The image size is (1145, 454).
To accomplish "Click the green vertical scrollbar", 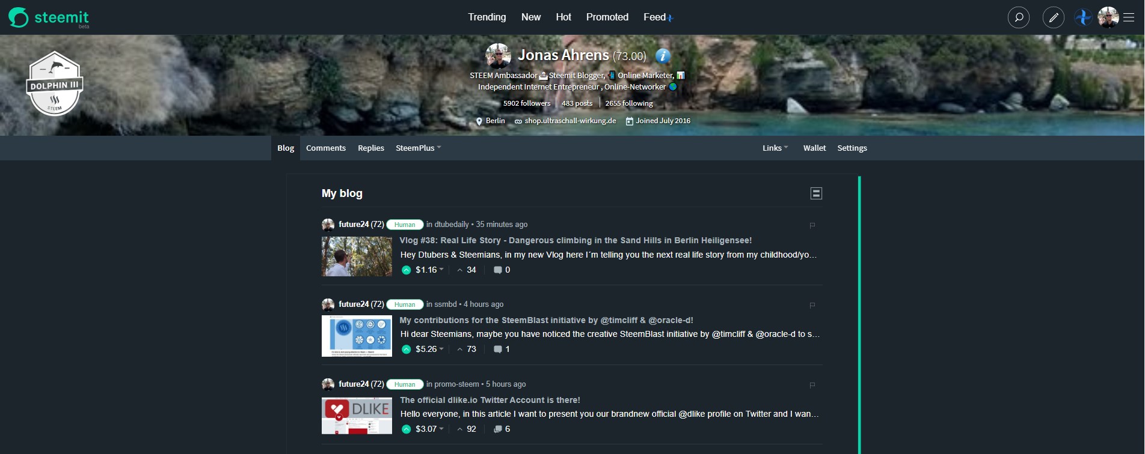I will click(x=859, y=315).
